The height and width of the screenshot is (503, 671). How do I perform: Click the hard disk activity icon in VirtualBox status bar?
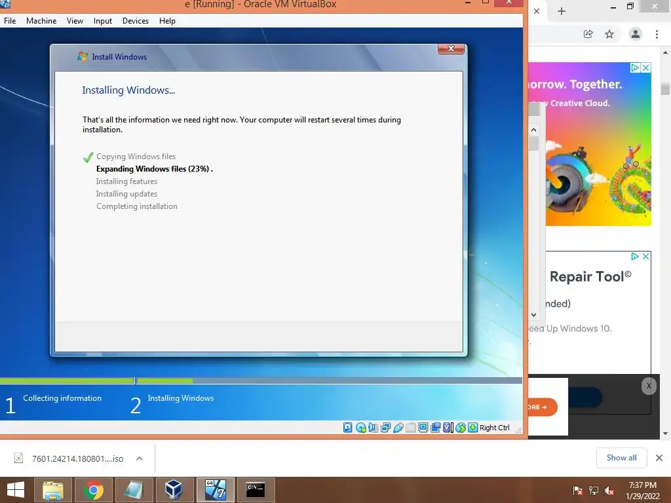click(x=347, y=427)
